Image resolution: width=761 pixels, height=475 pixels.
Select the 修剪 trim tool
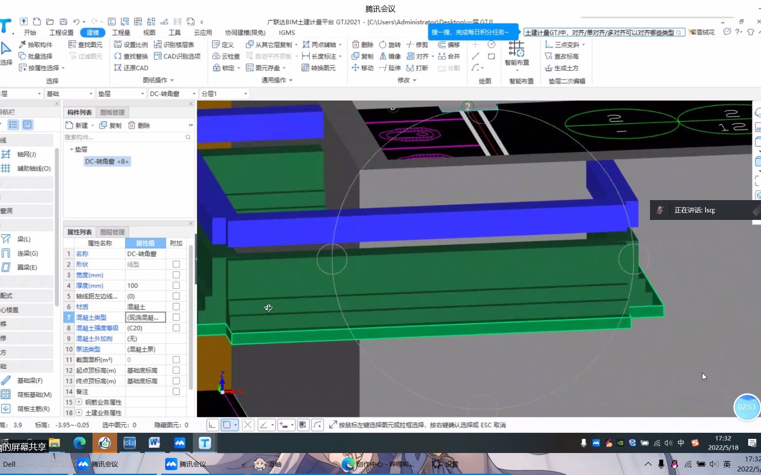(x=417, y=44)
